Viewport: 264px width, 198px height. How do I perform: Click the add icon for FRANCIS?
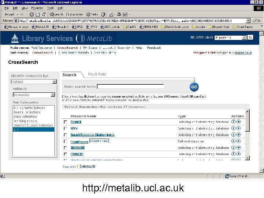(239, 154)
